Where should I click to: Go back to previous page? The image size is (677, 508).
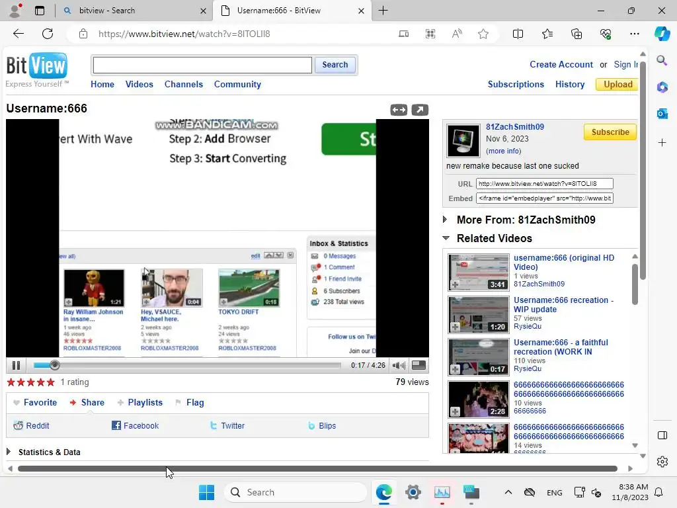18,34
